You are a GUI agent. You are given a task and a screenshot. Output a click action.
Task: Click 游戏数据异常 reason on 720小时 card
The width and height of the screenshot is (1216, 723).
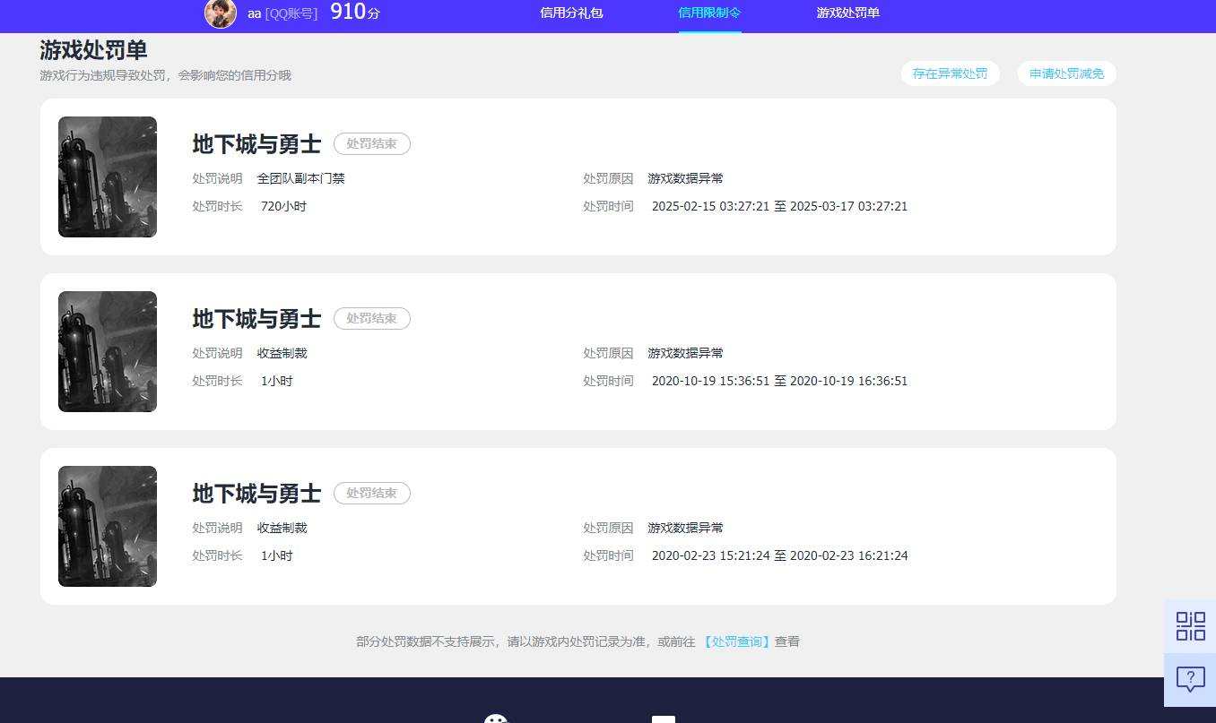pos(686,178)
